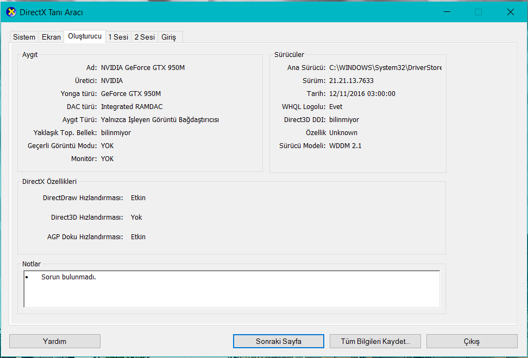Image resolution: width=528 pixels, height=358 pixels.
Task: Close the DirectX Tanı Aracı window
Action: coord(510,12)
